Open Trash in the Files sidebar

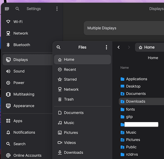82,99
